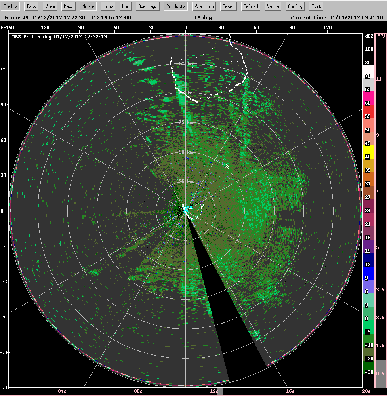Click the Back button to step frames
The image size is (387, 396).
click(31, 6)
